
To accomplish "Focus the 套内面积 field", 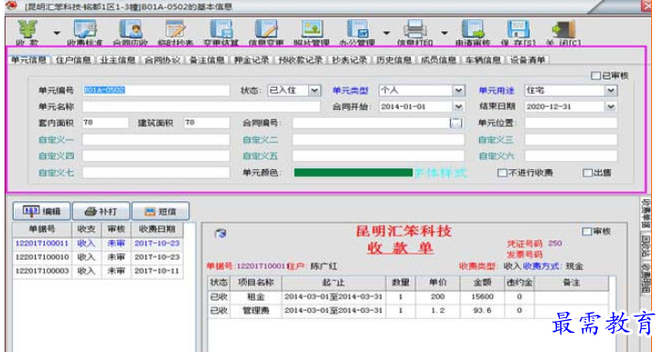I will [105, 123].
